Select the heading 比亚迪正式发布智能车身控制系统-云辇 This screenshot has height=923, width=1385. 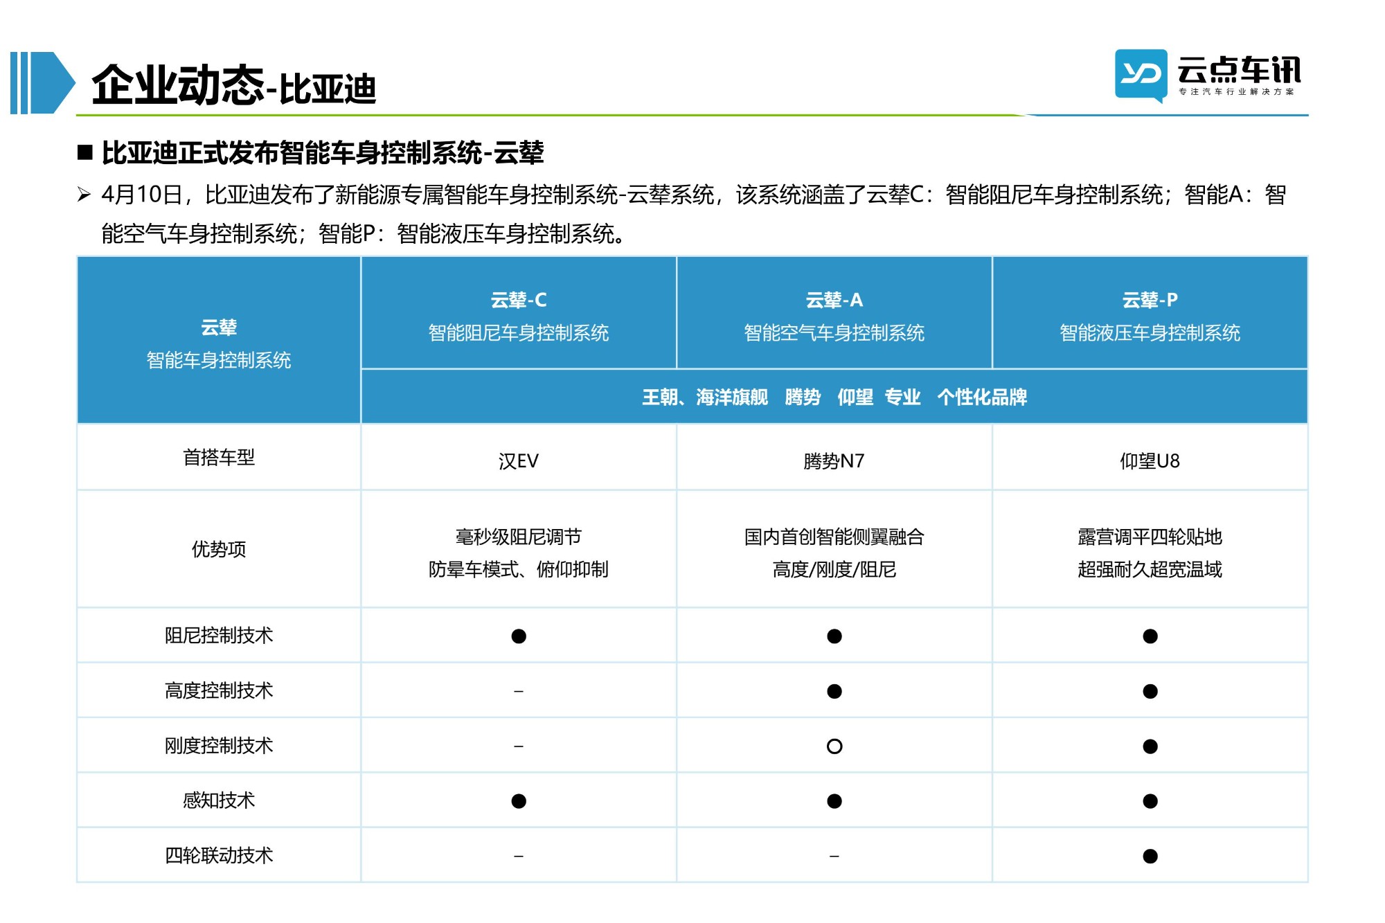pos(323,153)
